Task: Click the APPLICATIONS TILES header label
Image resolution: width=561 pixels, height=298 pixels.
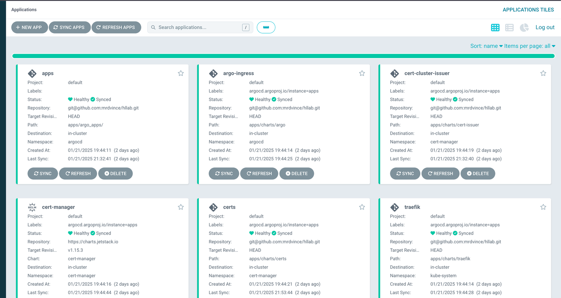Action: coord(528,10)
